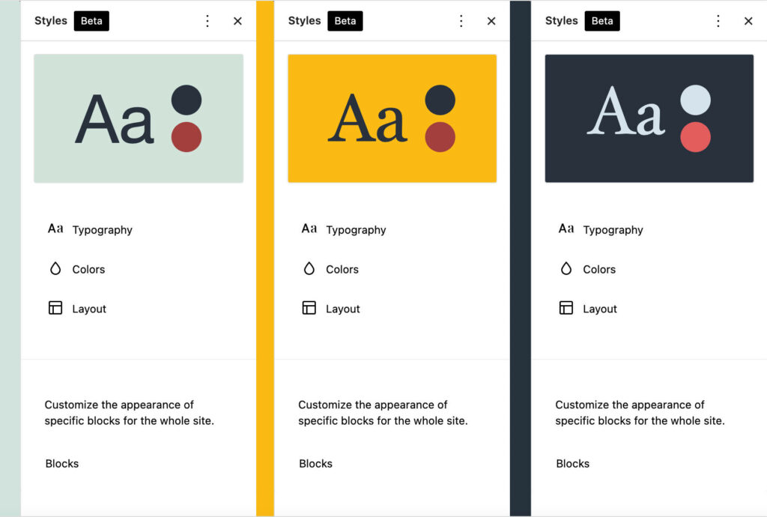This screenshot has width=767, height=517.
Task: Select the Typography icon in the first panel
Action: coord(55,229)
